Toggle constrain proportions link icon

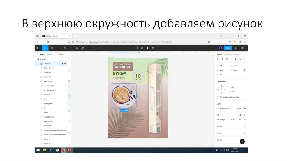(x=244, y=70)
